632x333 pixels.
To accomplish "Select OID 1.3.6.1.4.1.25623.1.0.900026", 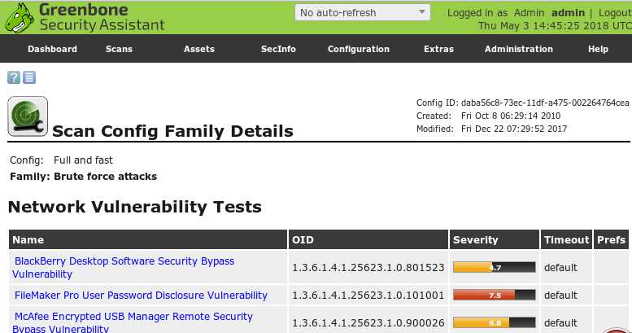I will 368,323.
